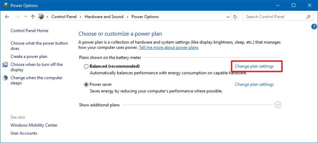Expand chevron after Control Panel breadcrumb

[80, 17]
